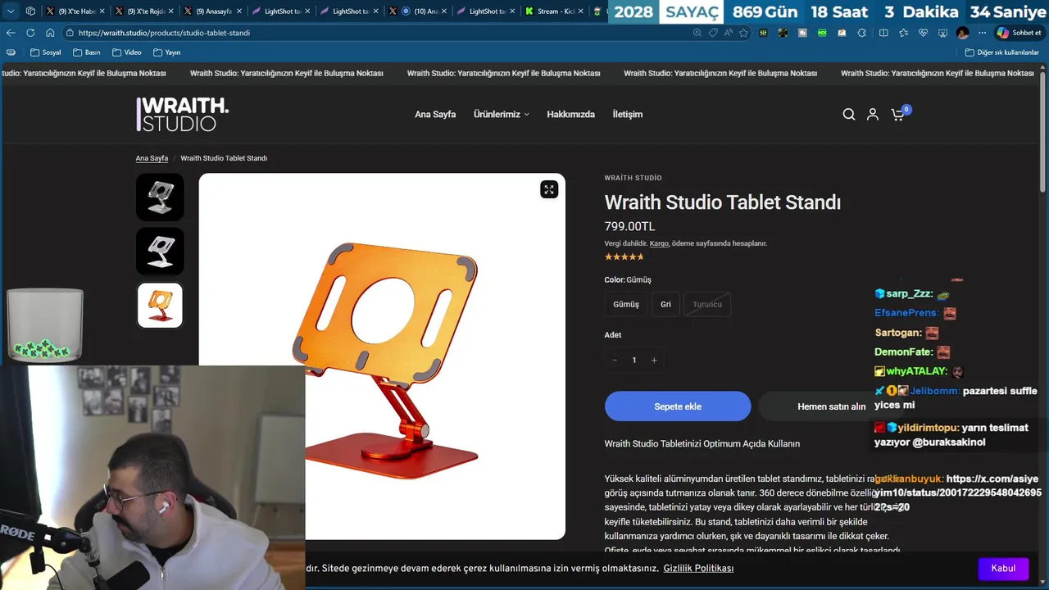The image size is (1049, 590).
Task: Select the Gri color option
Action: click(x=665, y=304)
